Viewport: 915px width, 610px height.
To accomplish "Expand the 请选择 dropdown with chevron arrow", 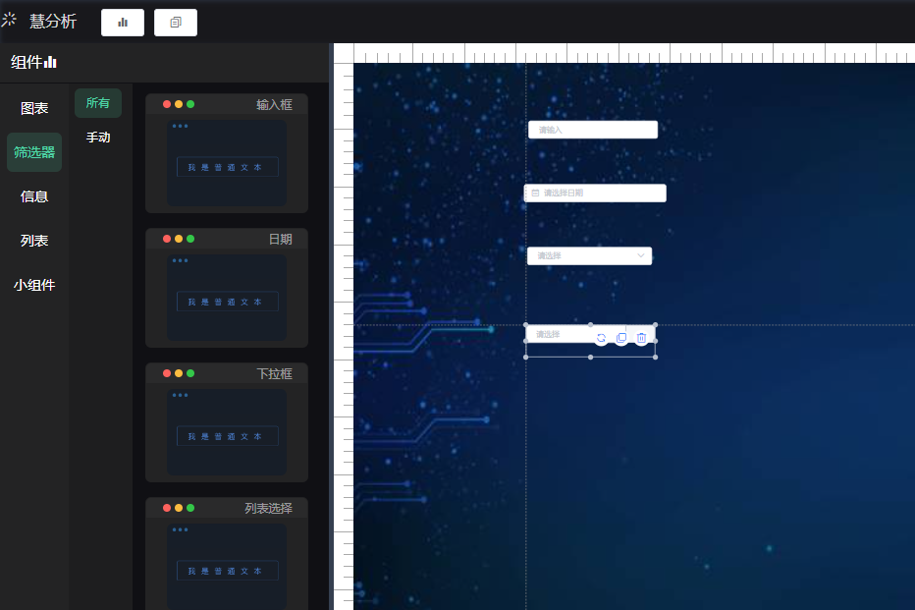I will point(641,255).
